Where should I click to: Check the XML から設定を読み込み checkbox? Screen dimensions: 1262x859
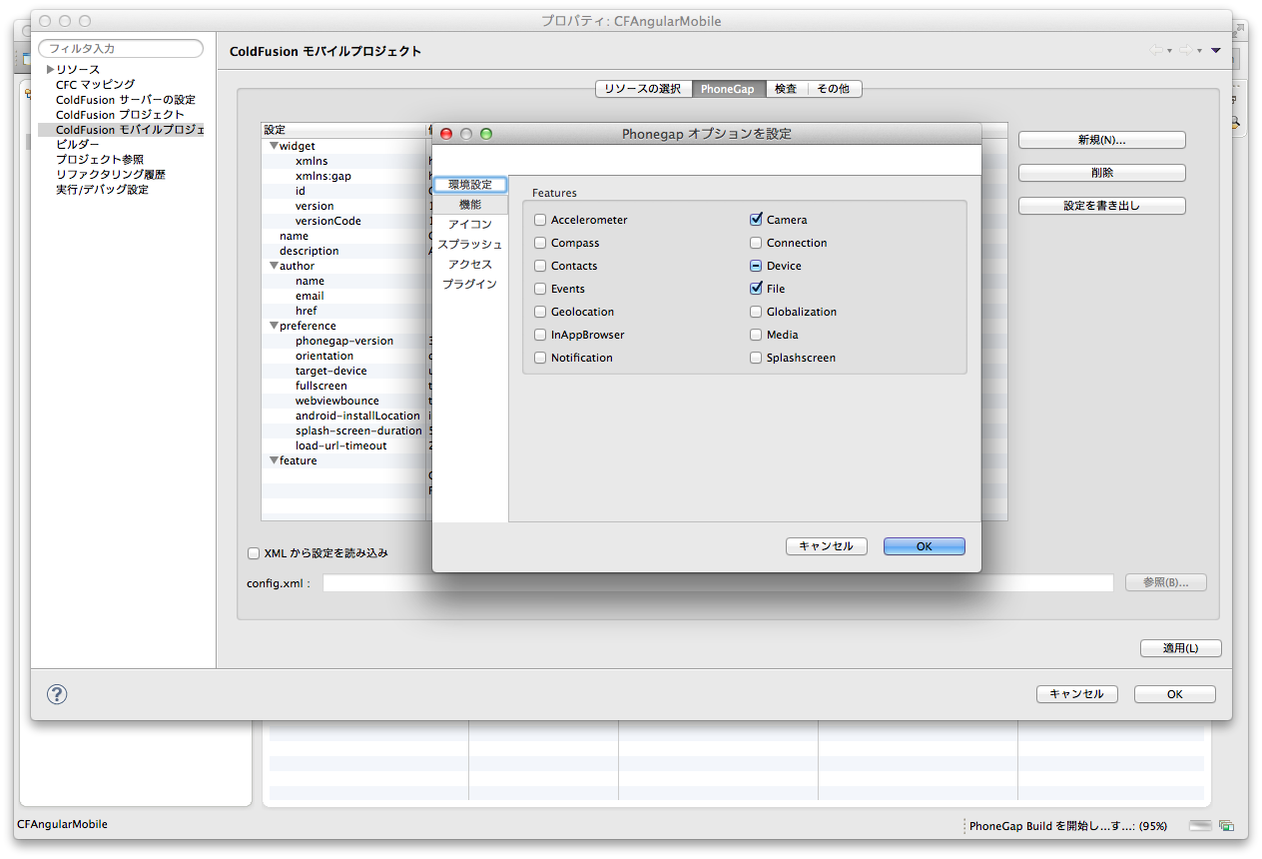[254, 553]
